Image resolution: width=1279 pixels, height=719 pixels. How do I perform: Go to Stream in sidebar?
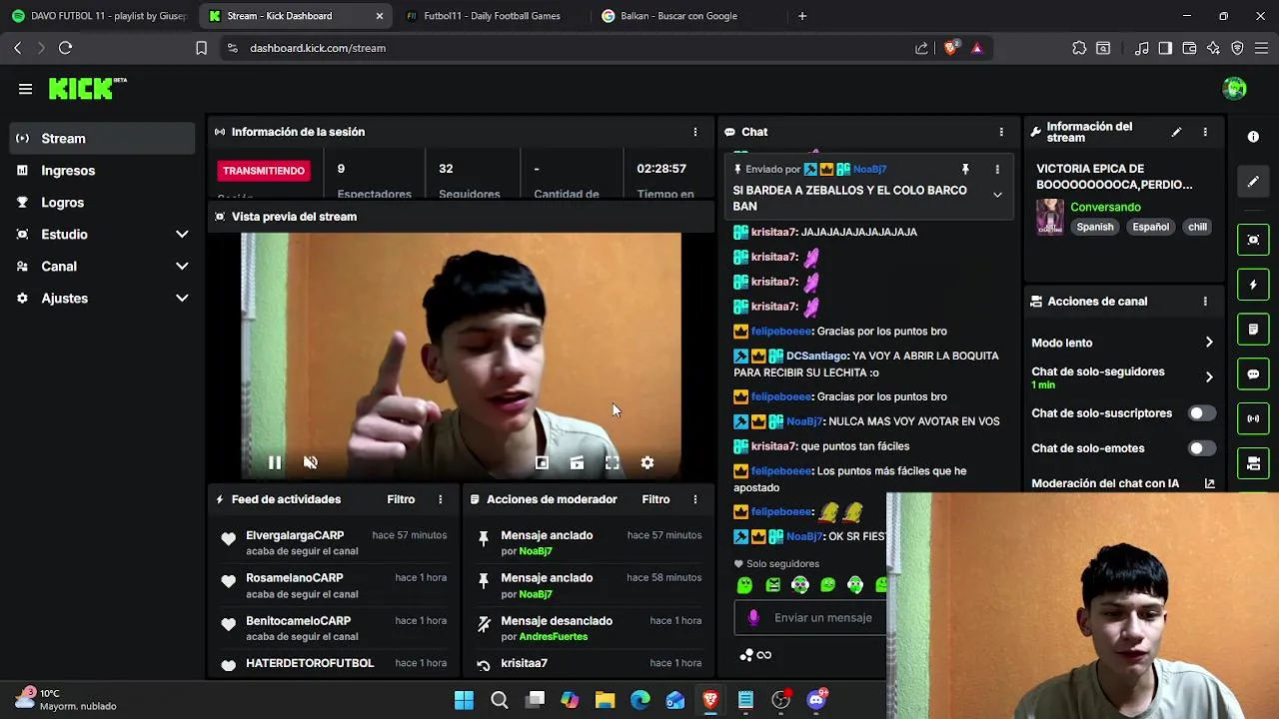[102, 139]
